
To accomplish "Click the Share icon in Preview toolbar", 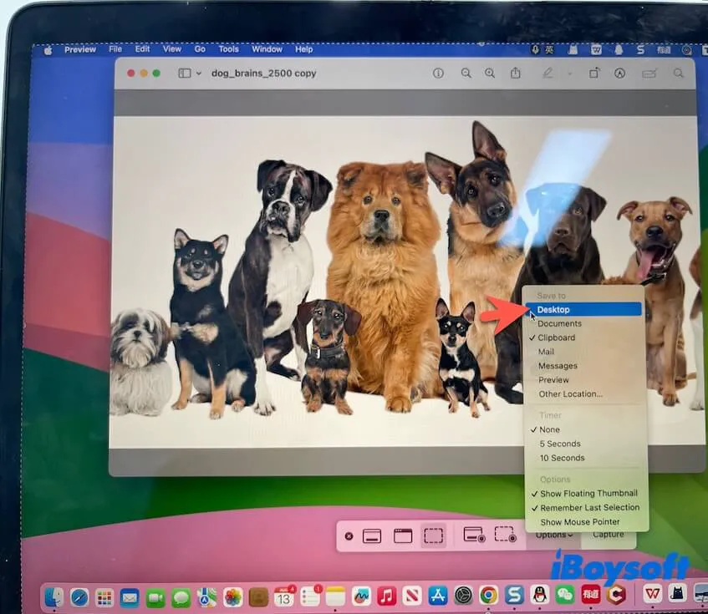I will tap(516, 73).
